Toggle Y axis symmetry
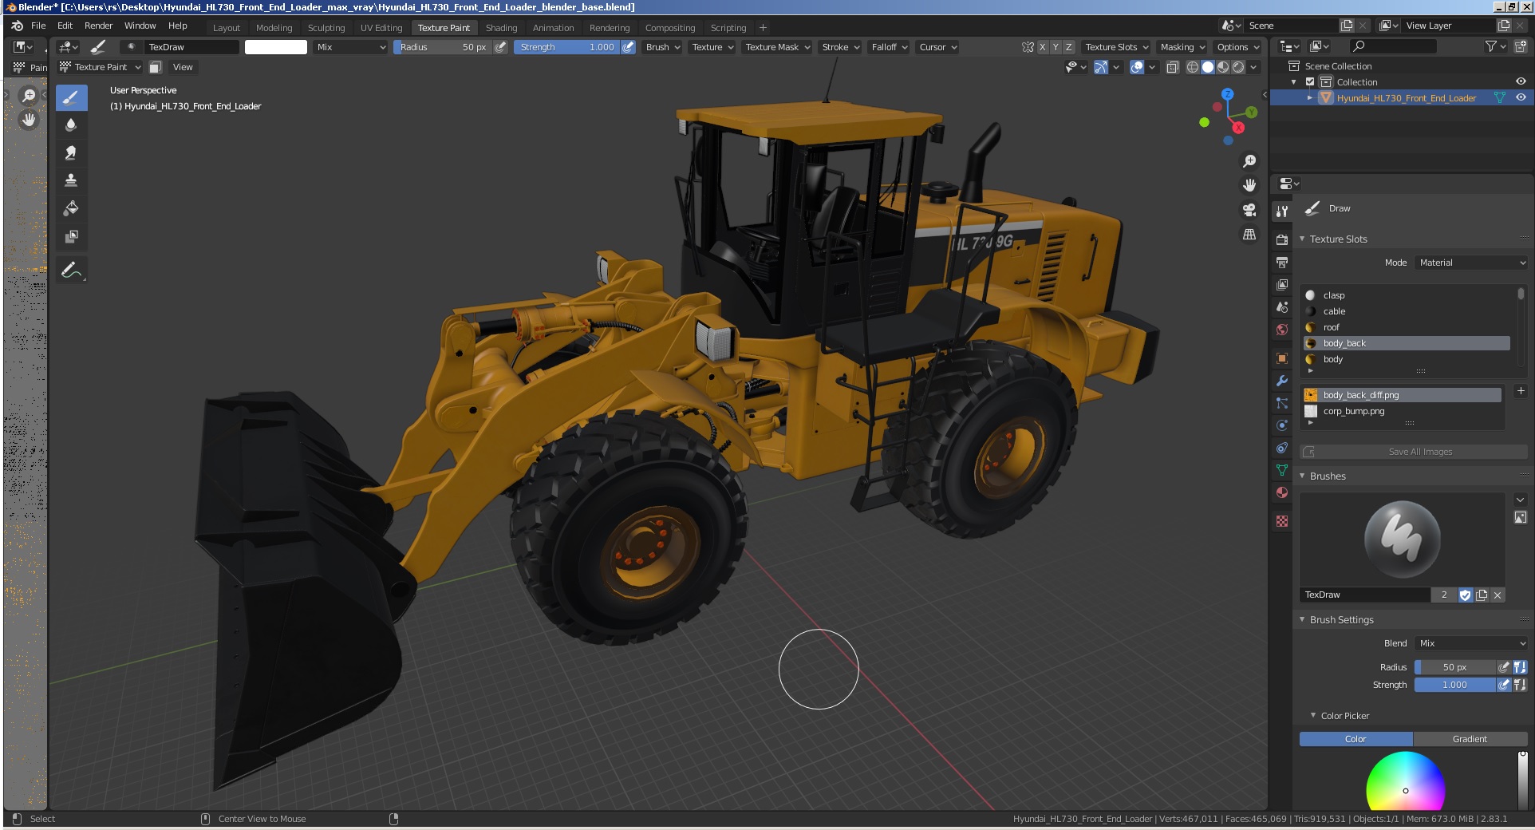This screenshot has height=830, width=1535. (1056, 47)
